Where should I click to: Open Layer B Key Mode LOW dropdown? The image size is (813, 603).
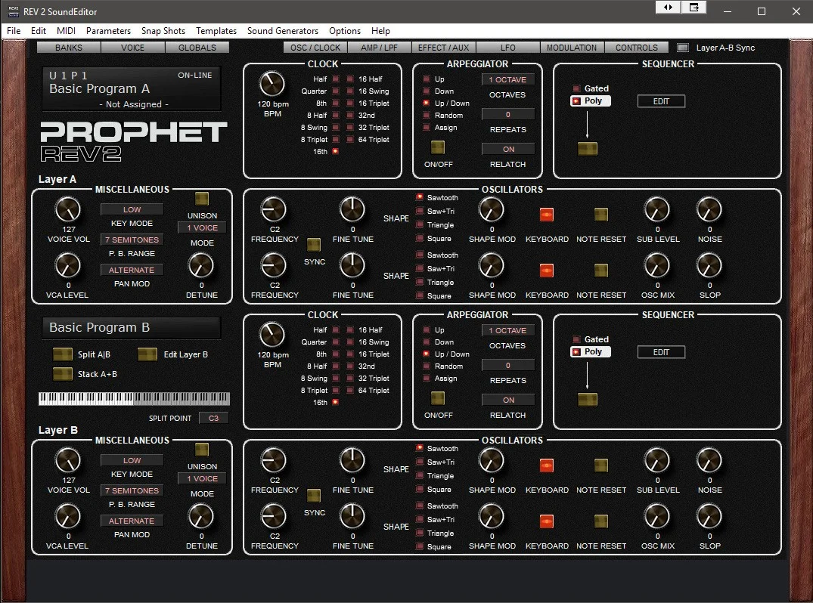pyautogui.click(x=132, y=460)
